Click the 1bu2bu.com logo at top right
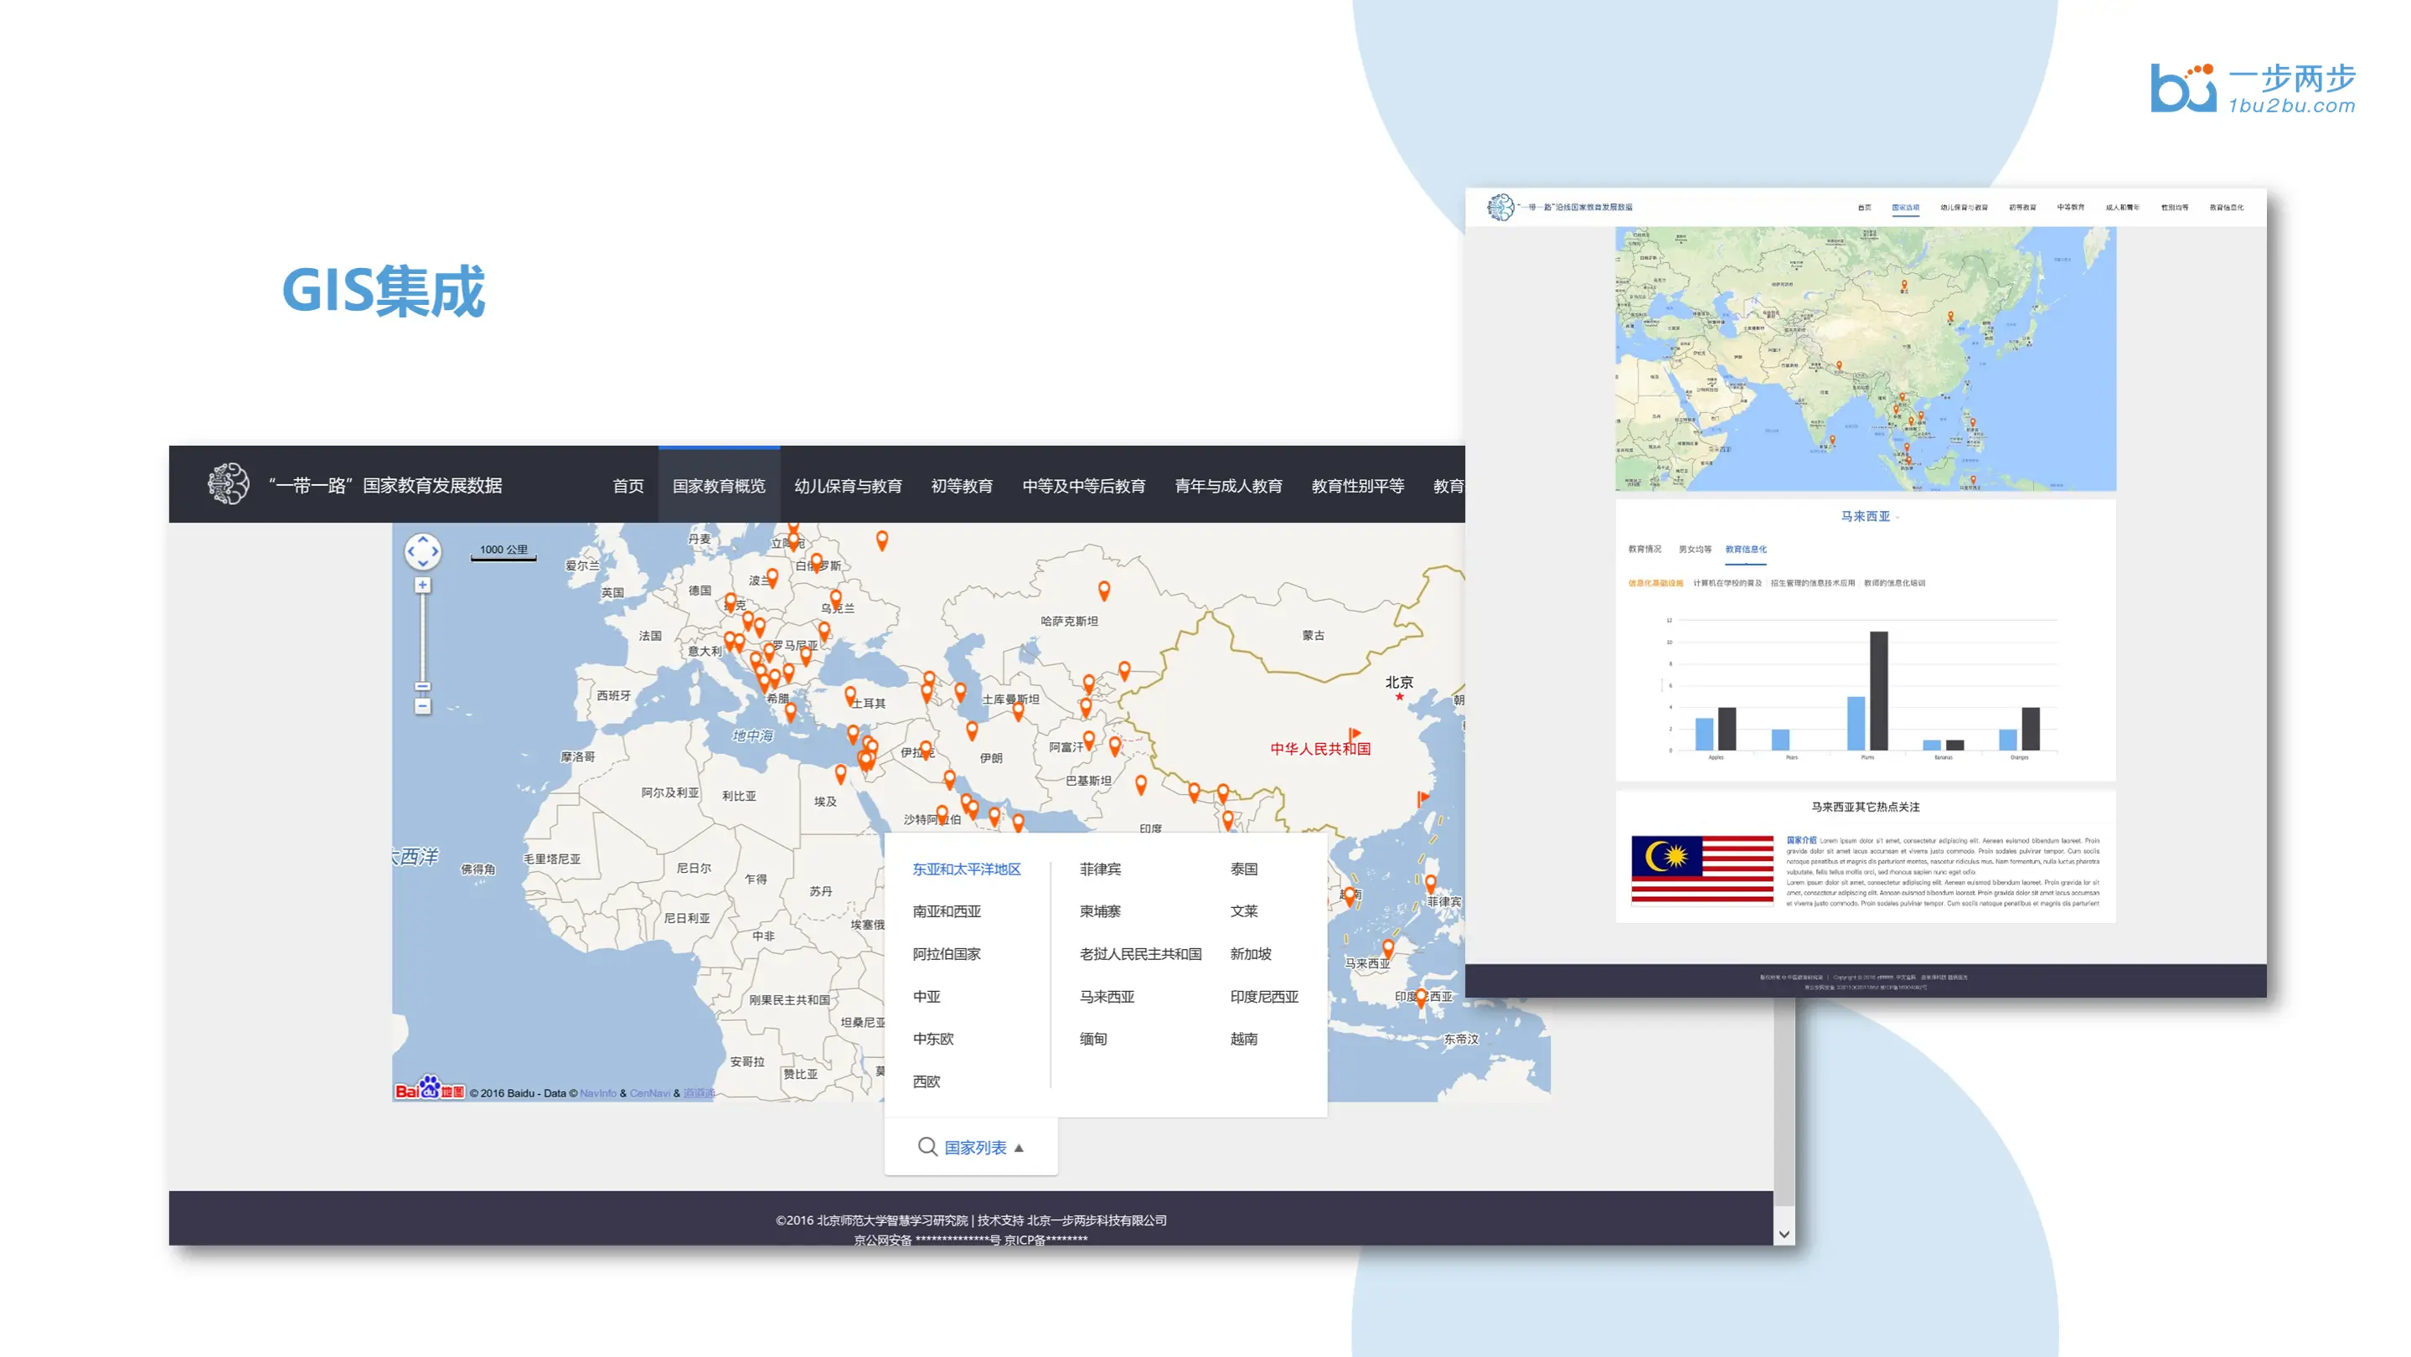The width and height of the screenshot is (2411, 1357). (2251, 89)
